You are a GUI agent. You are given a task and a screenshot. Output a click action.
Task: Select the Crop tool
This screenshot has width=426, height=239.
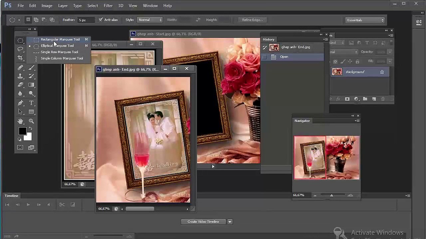coord(20,58)
